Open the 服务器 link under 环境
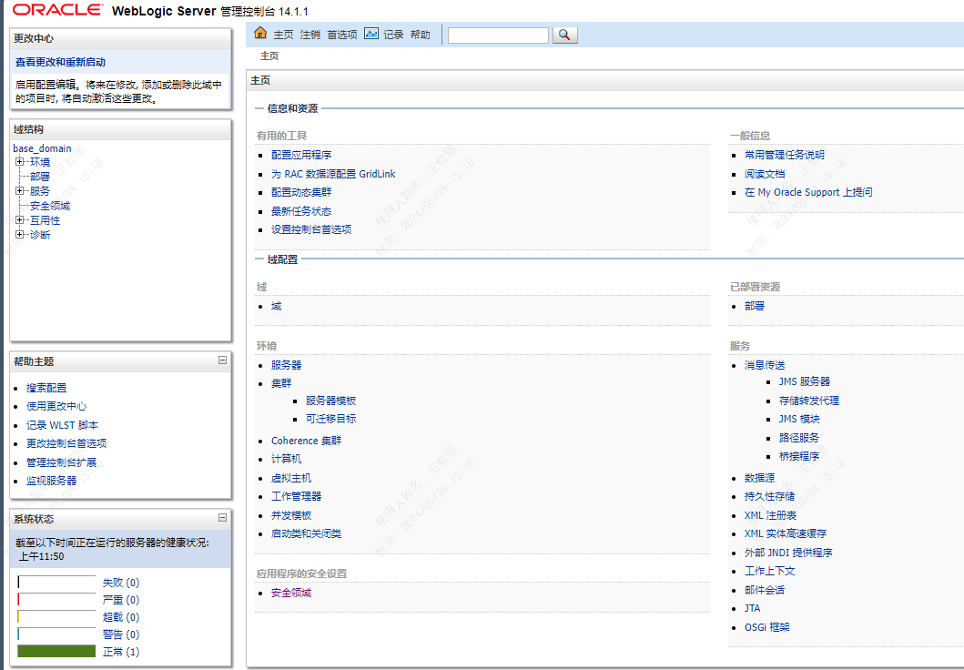 click(x=286, y=365)
